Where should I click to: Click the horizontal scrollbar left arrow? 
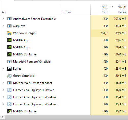[2, 117]
